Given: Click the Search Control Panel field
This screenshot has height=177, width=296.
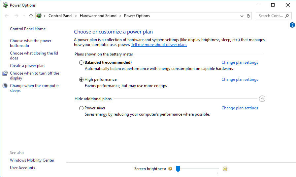Looking at the screenshot, I should pyautogui.click(x=270, y=16).
